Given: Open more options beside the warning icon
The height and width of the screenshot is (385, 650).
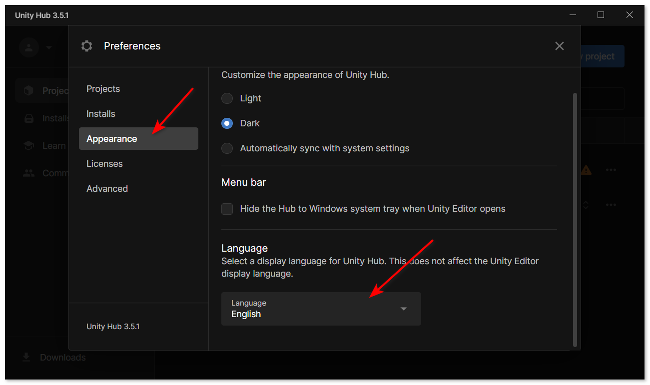Looking at the screenshot, I should [611, 170].
